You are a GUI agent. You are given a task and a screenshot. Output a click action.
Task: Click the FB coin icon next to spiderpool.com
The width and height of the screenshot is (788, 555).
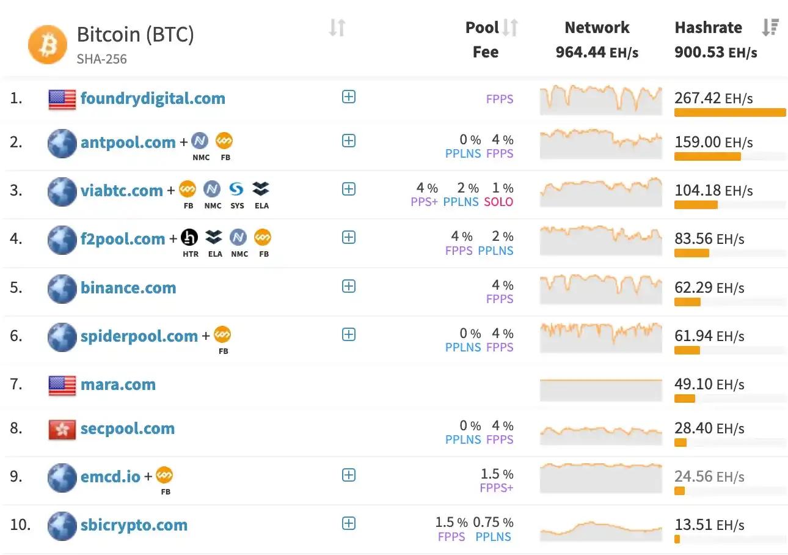223,335
